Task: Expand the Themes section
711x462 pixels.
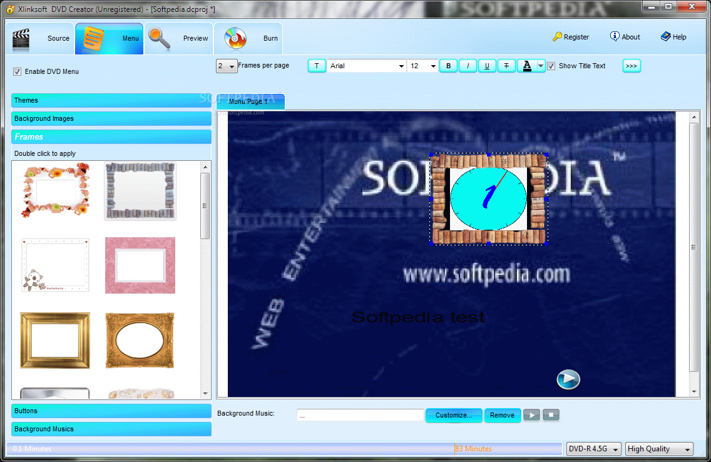Action: click(x=111, y=100)
